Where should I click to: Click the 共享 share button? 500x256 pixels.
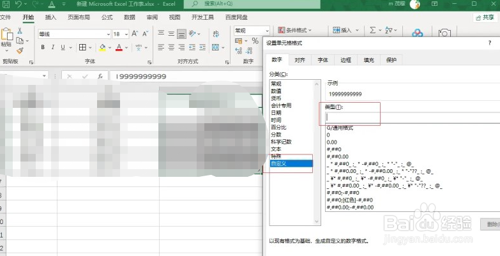[485, 17]
